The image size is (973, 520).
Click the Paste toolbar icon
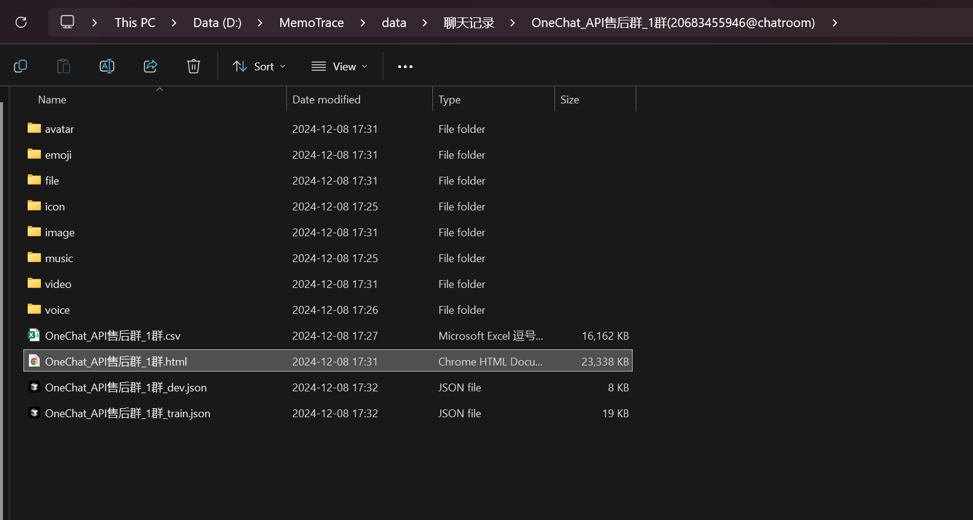64,66
